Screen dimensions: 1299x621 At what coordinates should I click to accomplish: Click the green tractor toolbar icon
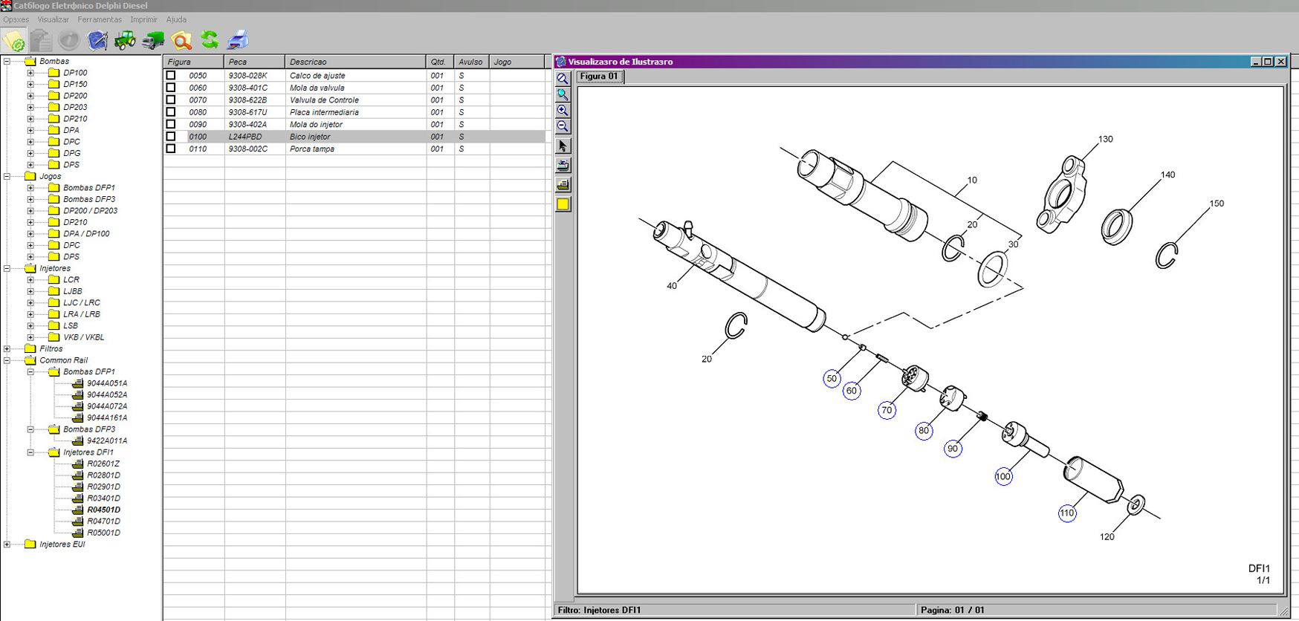tap(125, 40)
